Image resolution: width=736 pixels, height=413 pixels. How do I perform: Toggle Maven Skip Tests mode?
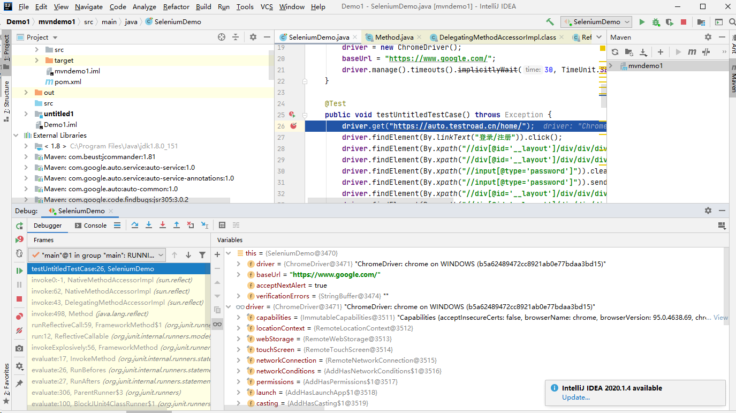[706, 52]
